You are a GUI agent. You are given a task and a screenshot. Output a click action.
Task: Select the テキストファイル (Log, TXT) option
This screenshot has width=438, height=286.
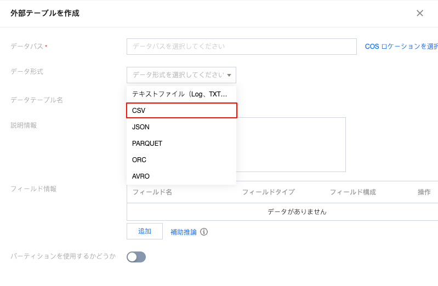(181, 94)
